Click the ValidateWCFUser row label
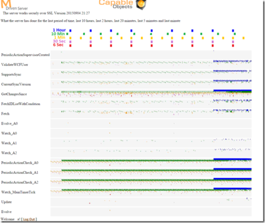This screenshot has height=223, width=265. coord(15,65)
